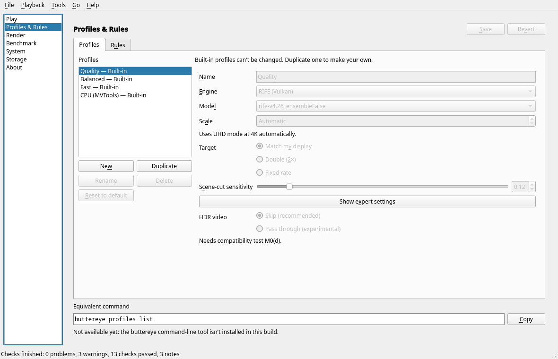Select the Profiles tab
The height and width of the screenshot is (359, 558).
pos(89,44)
